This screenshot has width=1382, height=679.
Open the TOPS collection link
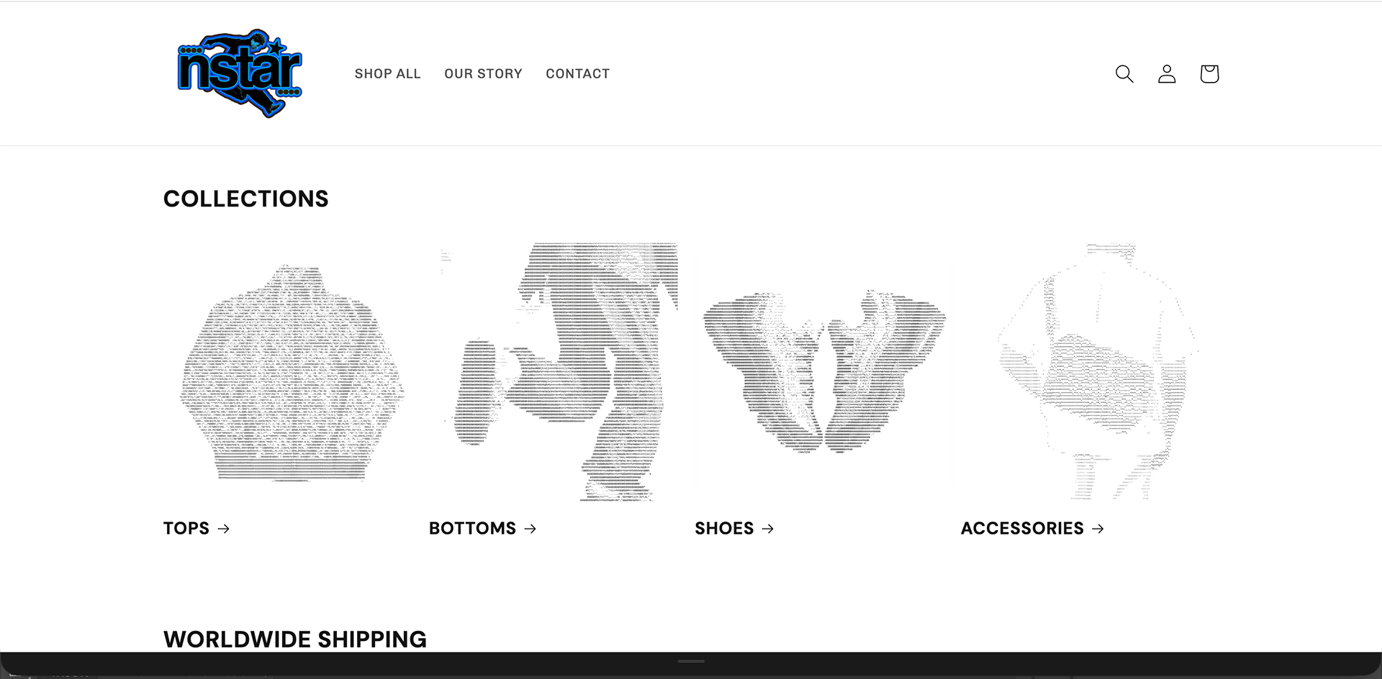pos(186,529)
